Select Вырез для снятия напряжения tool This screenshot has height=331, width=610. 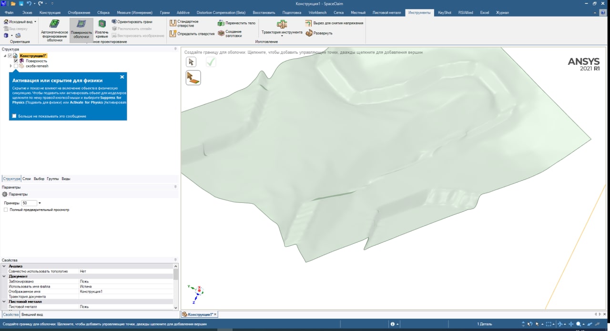click(x=335, y=23)
